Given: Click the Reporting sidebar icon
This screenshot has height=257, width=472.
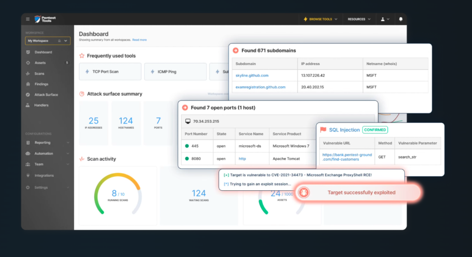Looking at the screenshot, I should [x=28, y=143].
